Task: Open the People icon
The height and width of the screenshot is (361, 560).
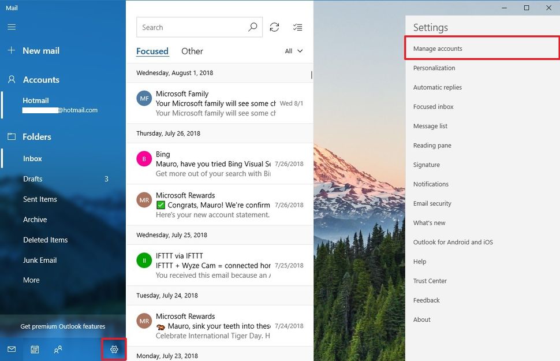Action: pyautogui.click(x=58, y=349)
